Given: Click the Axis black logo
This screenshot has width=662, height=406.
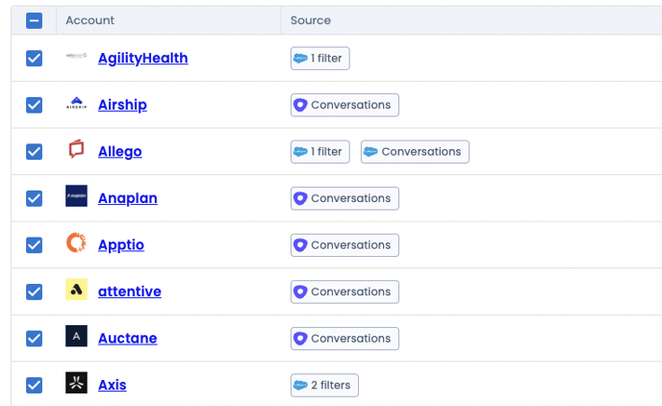Looking at the screenshot, I should [x=76, y=382].
